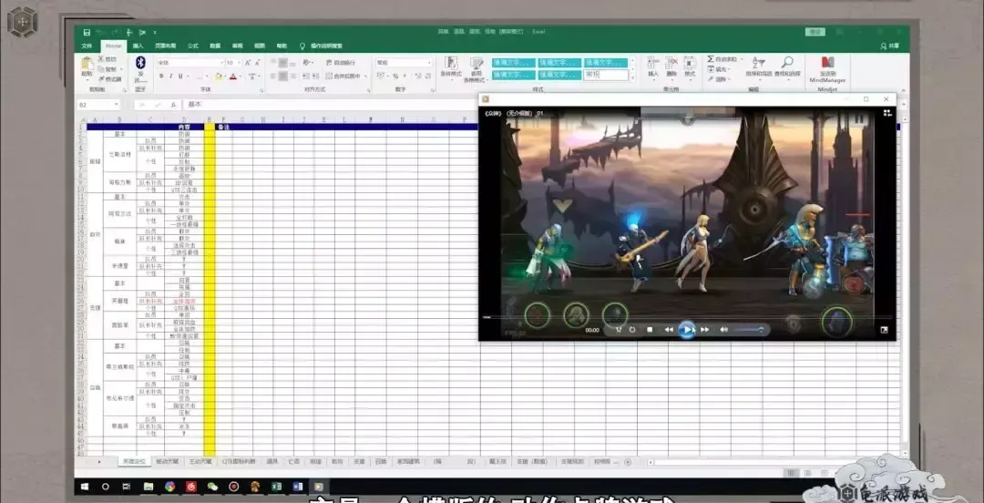Click the Bluetooth send icon

tap(140, 62)
